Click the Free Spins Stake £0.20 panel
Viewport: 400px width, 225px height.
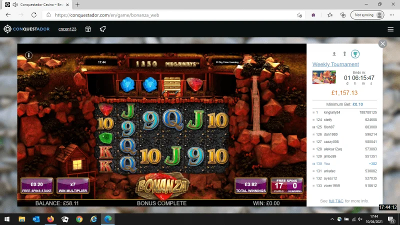[x=36, y=185]
